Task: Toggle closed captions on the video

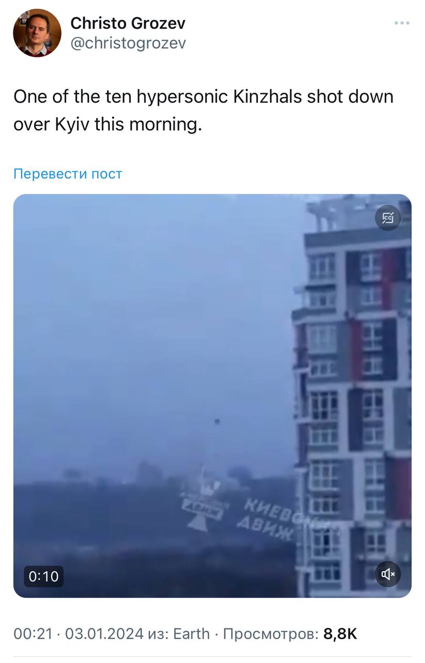Action: (x=388, y=218)
